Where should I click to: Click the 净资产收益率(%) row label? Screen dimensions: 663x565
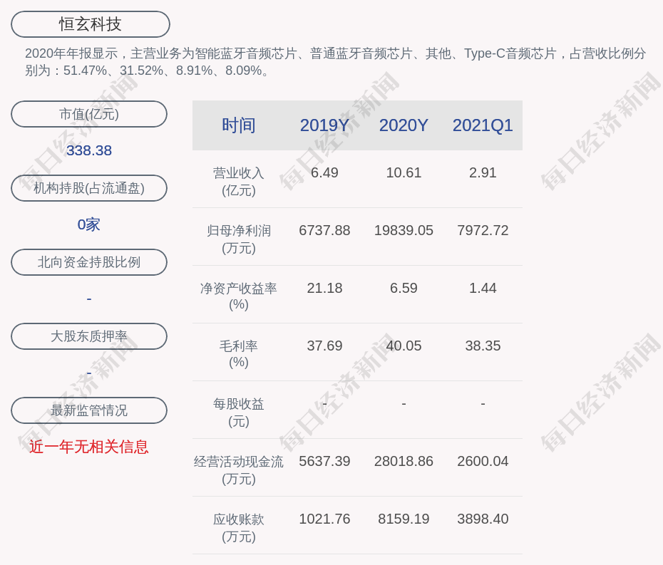[239, 296]
